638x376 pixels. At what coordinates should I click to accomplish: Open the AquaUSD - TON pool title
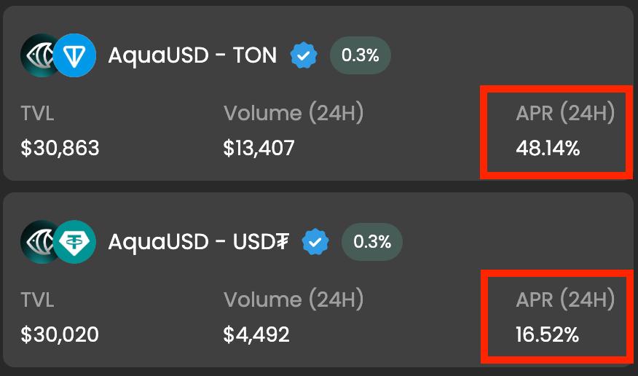coord(192,55)
